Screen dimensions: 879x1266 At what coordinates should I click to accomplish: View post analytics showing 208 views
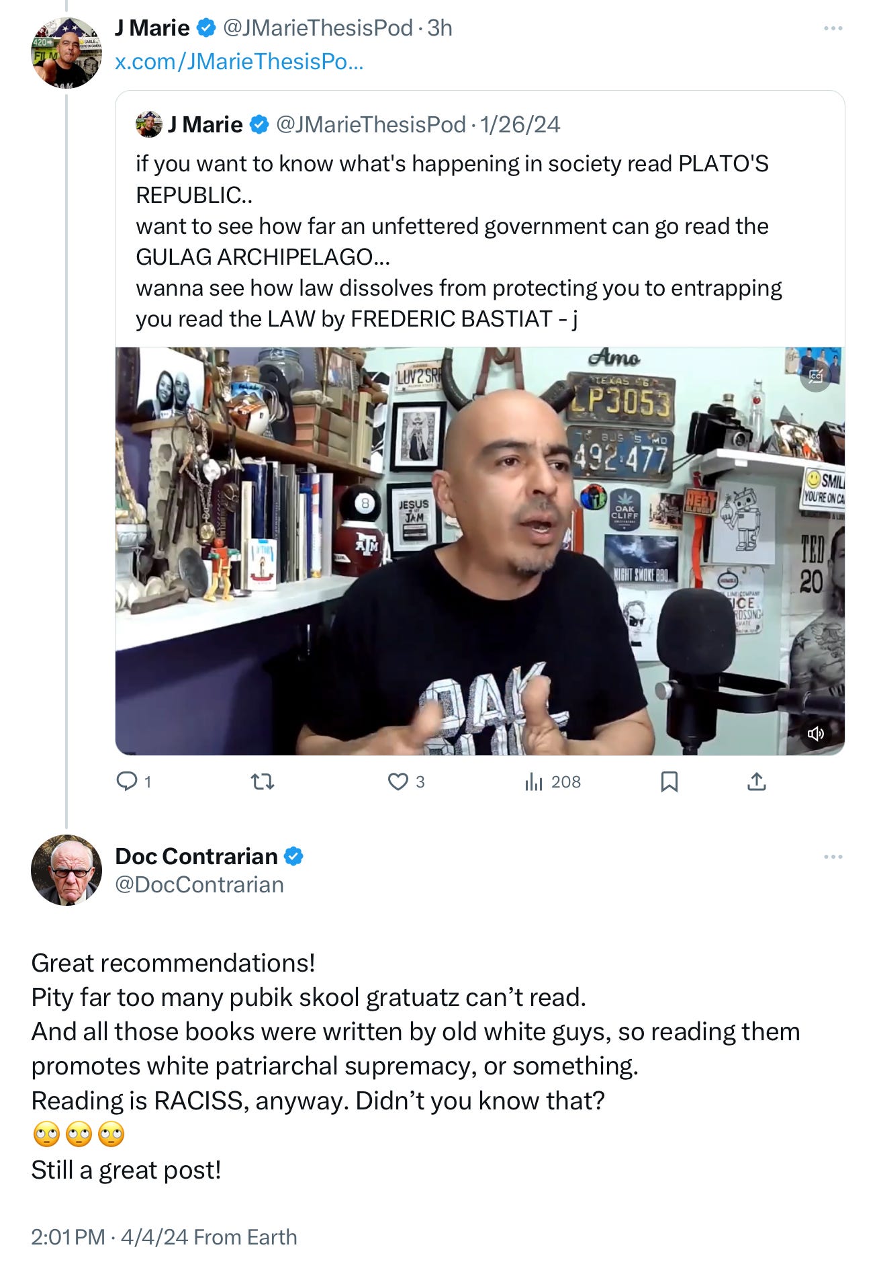pos(553,782)
